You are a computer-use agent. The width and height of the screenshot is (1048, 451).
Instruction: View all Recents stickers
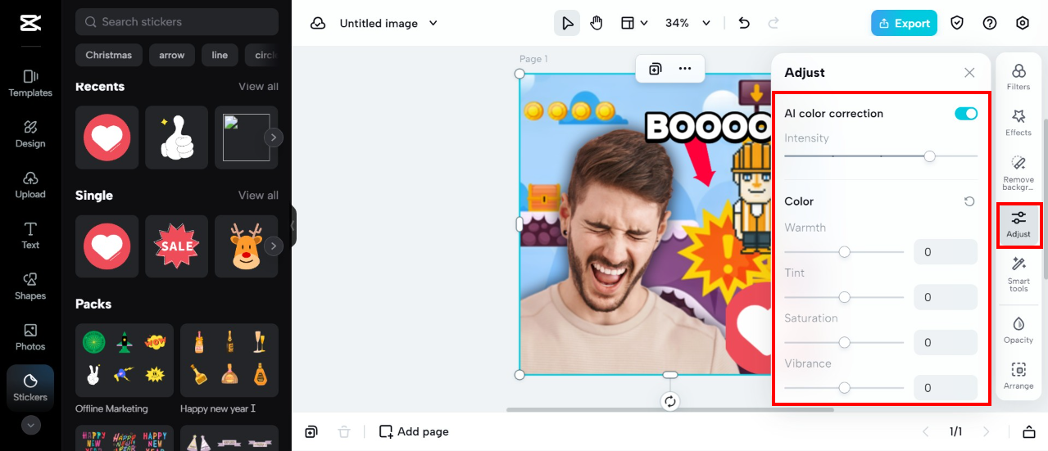coord(258,87)
